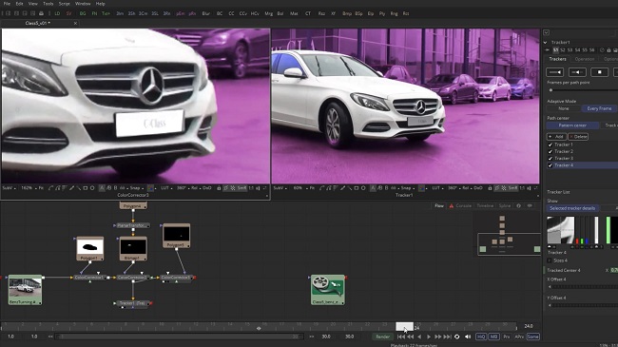Add a Background (BG) tool
The width and height of the screenshot is (618, 347).
pos(83,13)
